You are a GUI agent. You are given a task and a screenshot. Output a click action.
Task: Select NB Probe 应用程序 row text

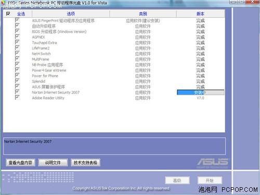[47, 65]
